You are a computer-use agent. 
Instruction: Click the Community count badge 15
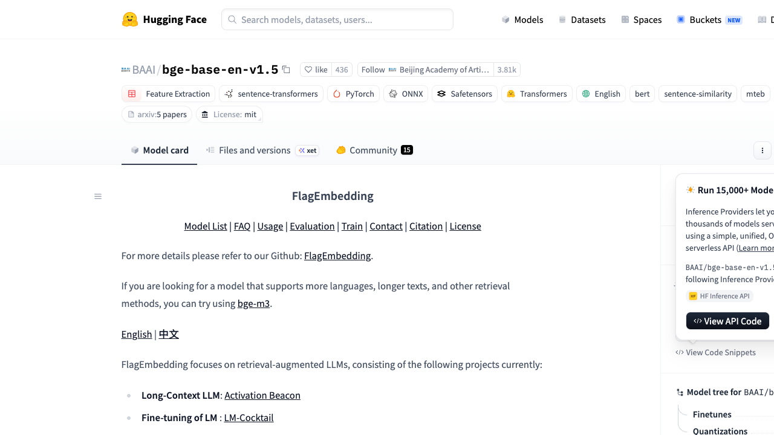[x=407, y=150]
